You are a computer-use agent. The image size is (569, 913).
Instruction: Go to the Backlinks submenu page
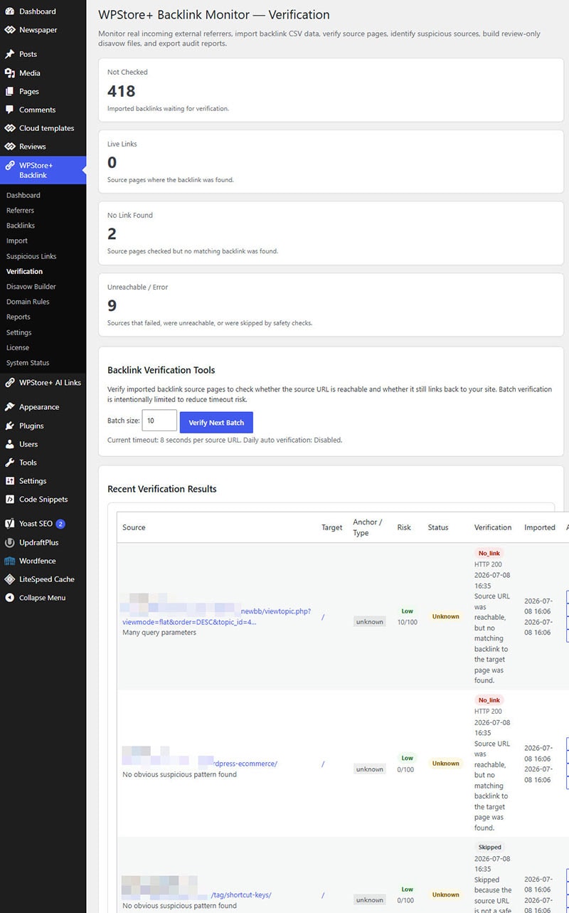[x=21, y=226]
